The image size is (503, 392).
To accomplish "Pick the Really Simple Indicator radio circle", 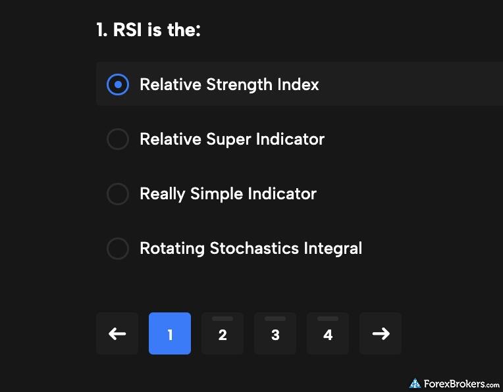I will coord(118,193).
